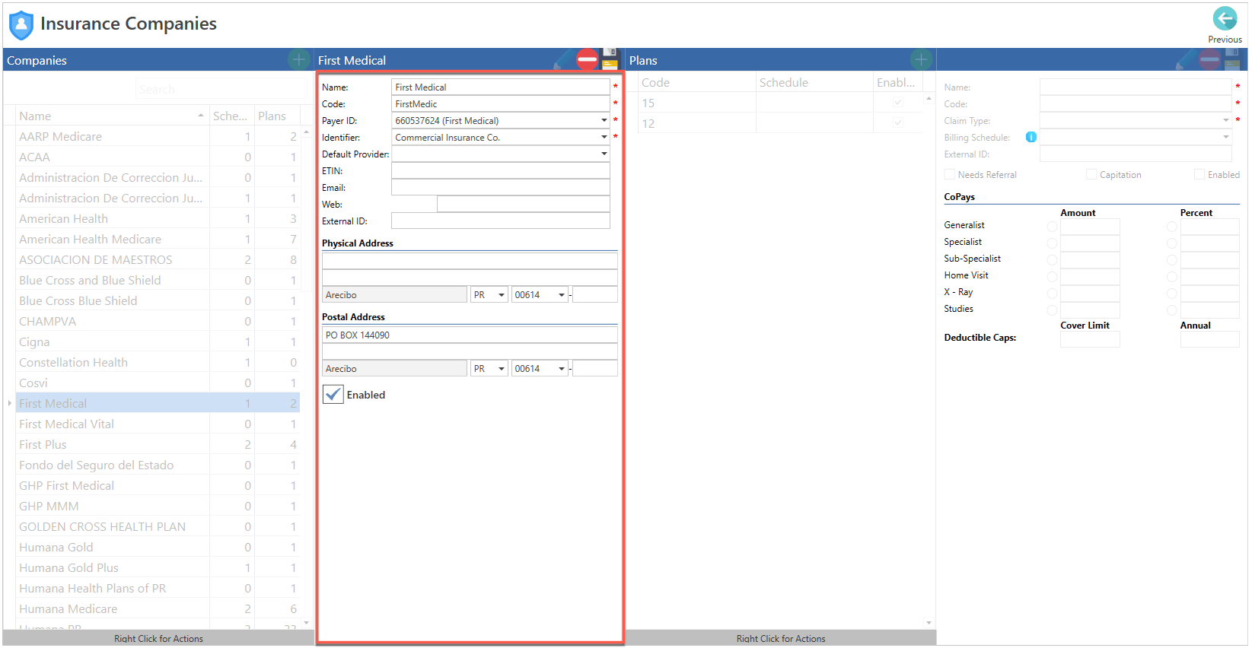The height and width of the screenshot is (648, 1252).
Task: Open Billing Schedule info icon
Action: [1031, 137]
